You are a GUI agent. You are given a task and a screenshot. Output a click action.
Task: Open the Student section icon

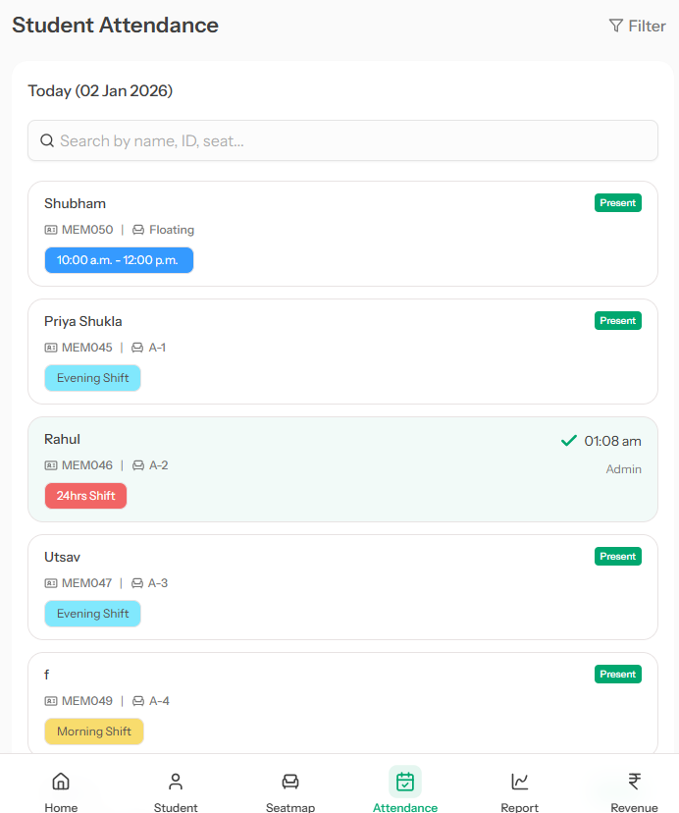tap(176, 782)
